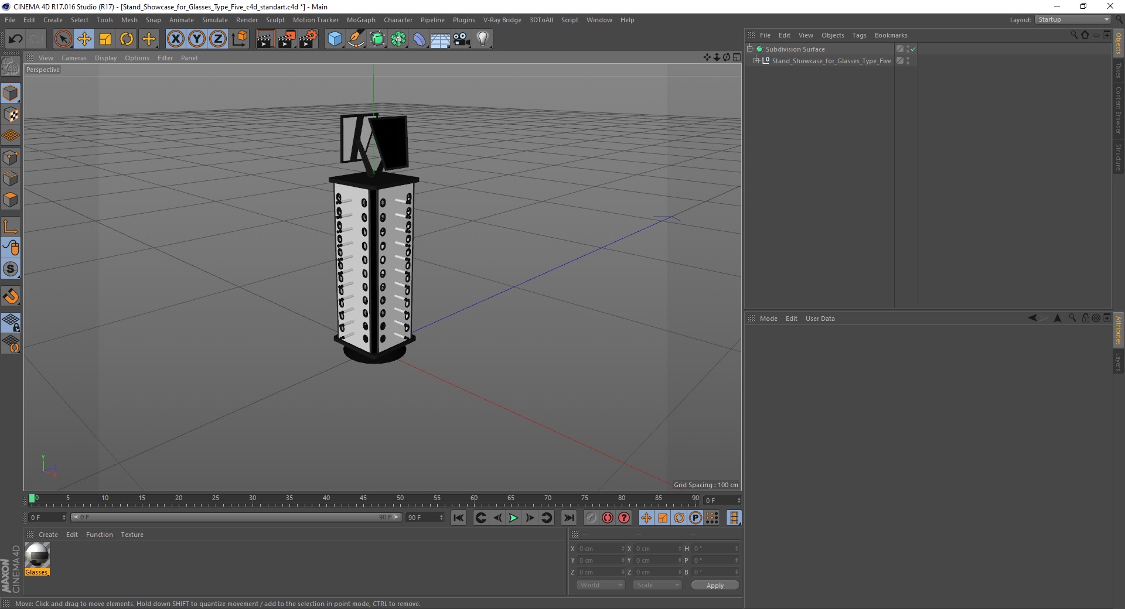Toggle Y axis lock
This screenshot has width=1125, height=609.
click(x=196, y=39)
